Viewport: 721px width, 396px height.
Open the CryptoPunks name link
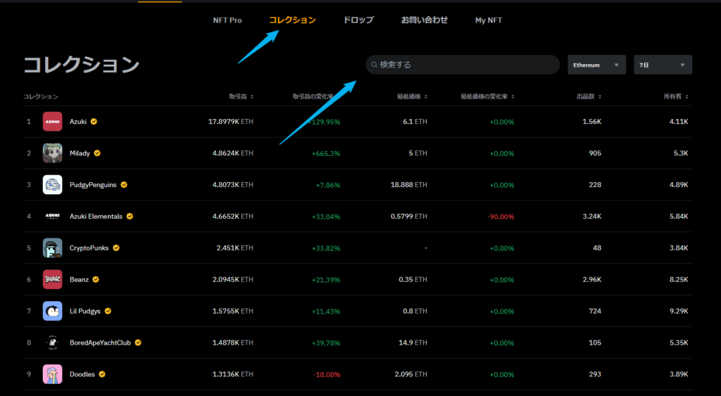pyautogui.click(x=89, y=248)
